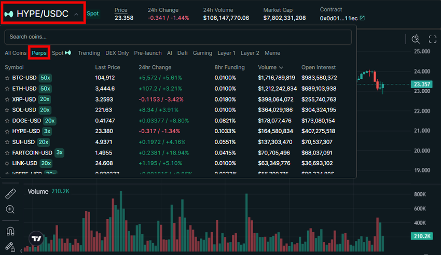This screenshot has width=441, height=255.
Task: Click the underlined Price label
Action: [121, 10]
